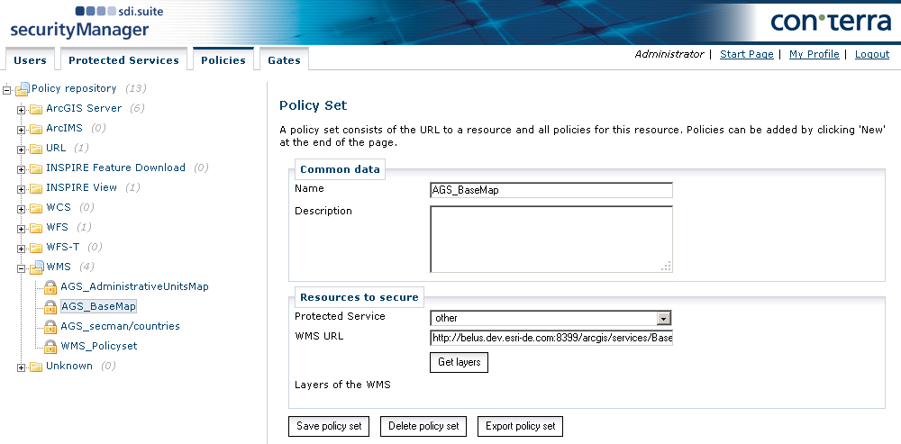Viewport: 901px width, 444px height.
Task: Collapse the WMS tree node
Action: (22, 267)
